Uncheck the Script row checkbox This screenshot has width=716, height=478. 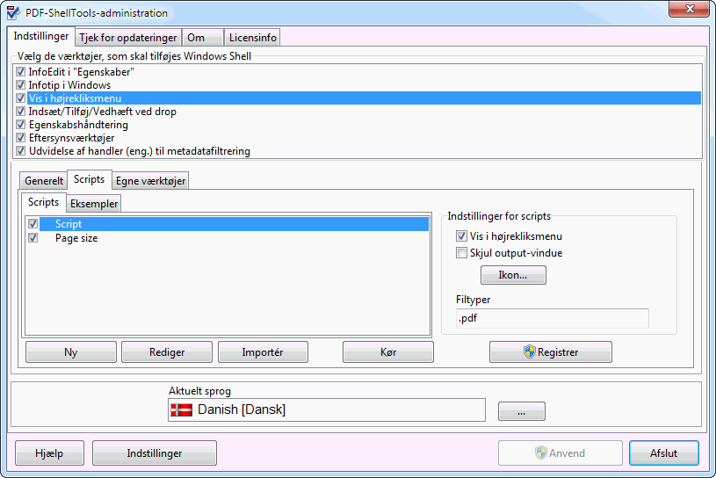(x=33, y=224)
